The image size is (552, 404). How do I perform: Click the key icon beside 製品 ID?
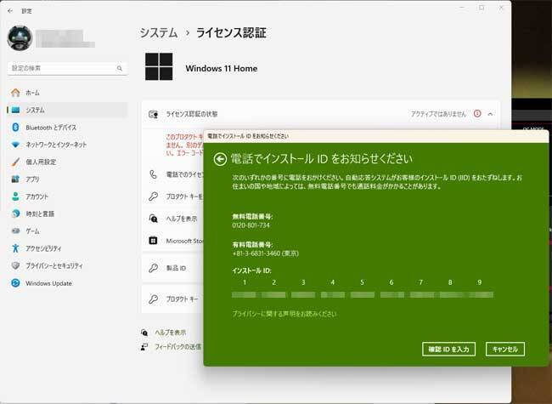[x=153, y=268]
